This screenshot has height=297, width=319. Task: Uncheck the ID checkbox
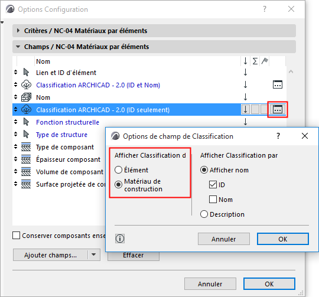(x=213, y=185)
